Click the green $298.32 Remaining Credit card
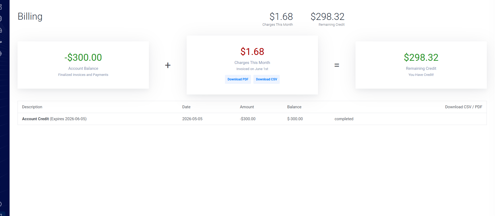The image size is (498, 216). click(421, 65)
